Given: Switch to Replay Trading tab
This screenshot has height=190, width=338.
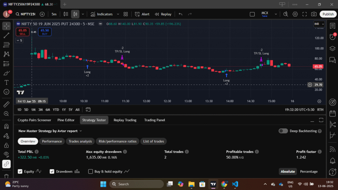Looking at the screenshot, I should click(125, 120).
